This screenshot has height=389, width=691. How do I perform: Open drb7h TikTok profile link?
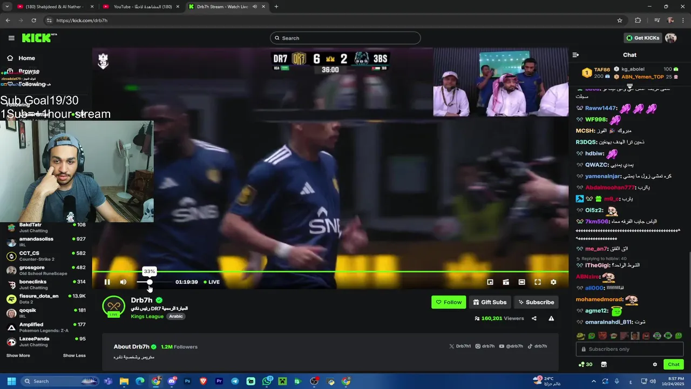(537, 346)
